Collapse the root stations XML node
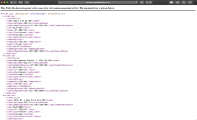The height and width of the screenshot is (120, 197). click(1, 14)
